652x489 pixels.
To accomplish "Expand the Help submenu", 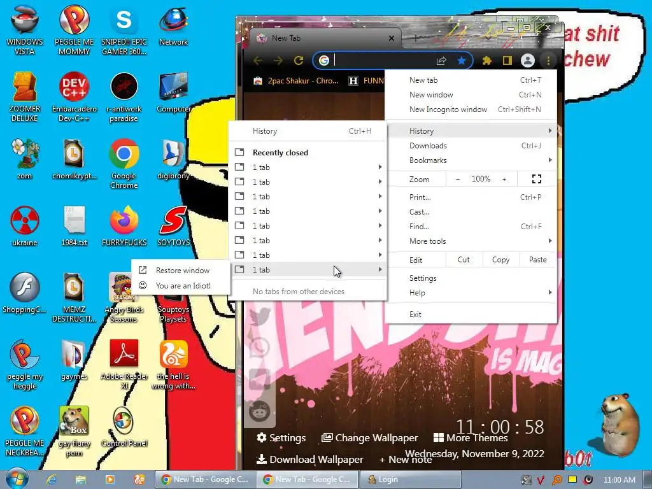I will [x=472, y=293].
